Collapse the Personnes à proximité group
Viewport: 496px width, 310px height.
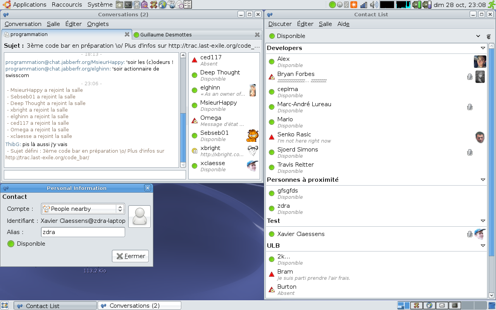pos(483,179)
